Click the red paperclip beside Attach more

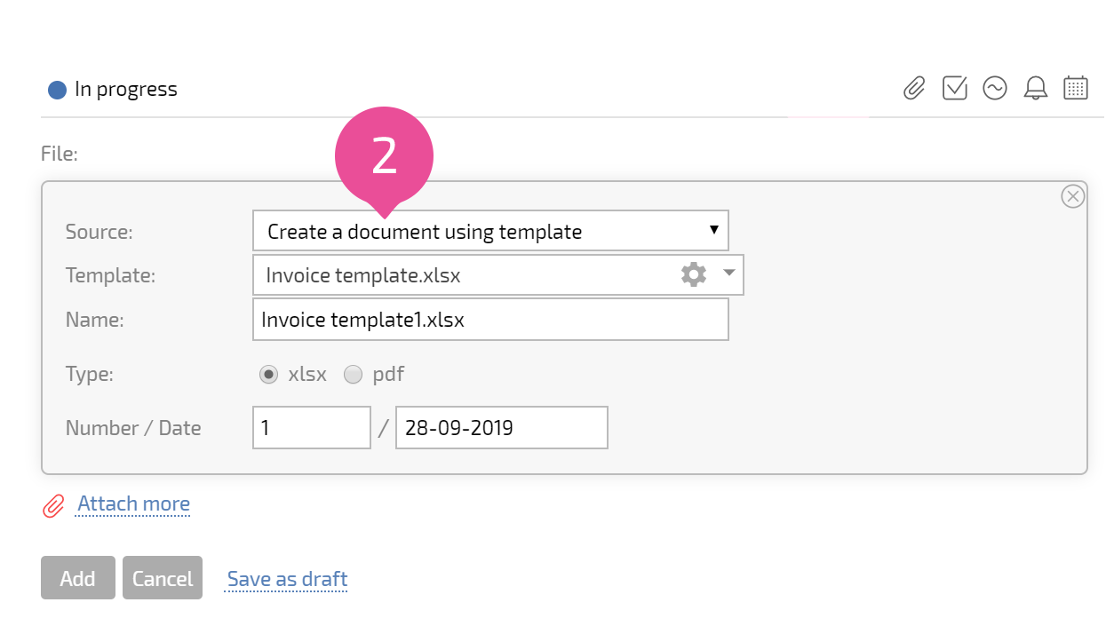(54, 505)
